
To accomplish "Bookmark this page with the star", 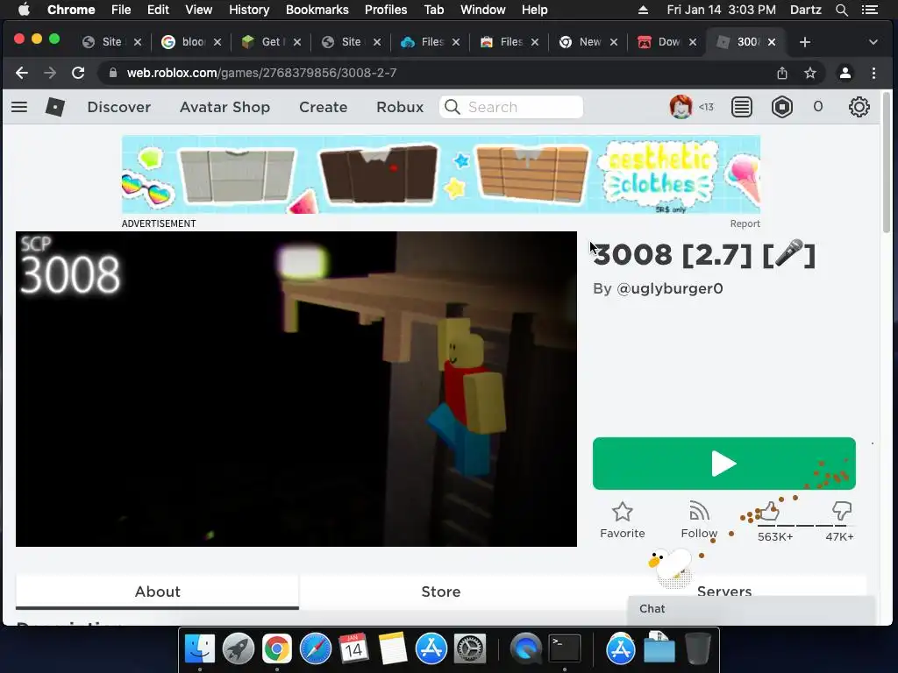I will (809, 73).
